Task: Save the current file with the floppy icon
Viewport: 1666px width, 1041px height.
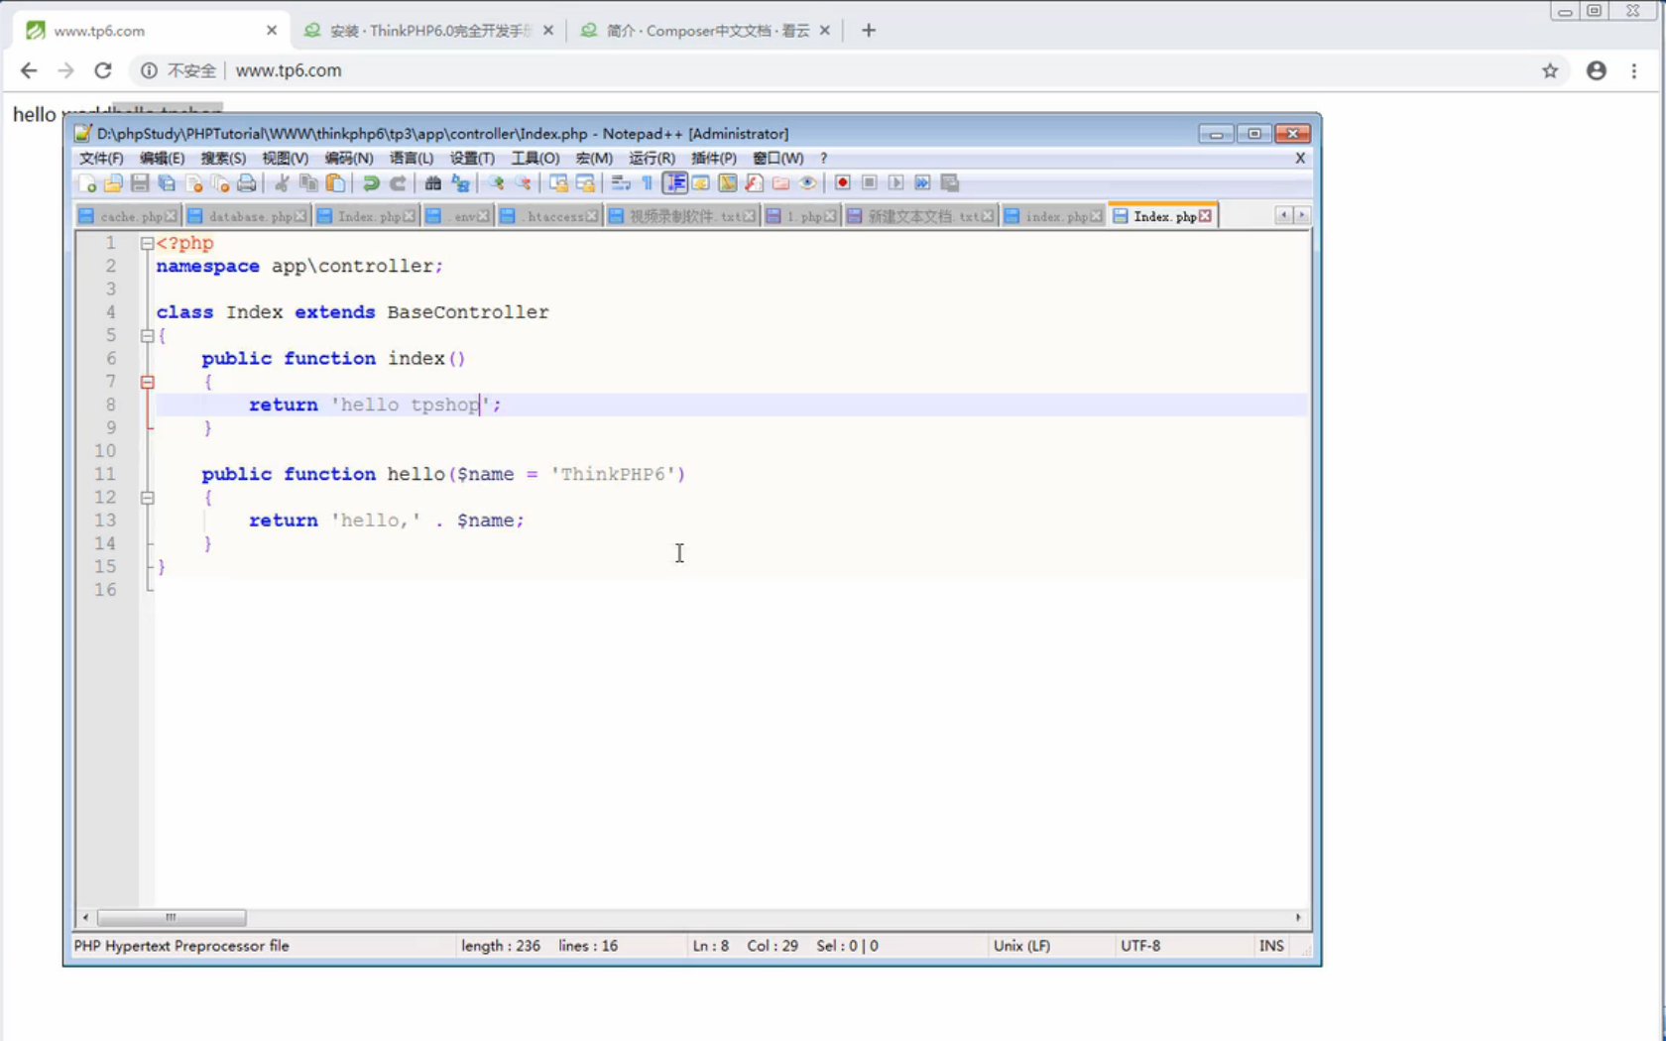Action: click(x=140, y=183)
